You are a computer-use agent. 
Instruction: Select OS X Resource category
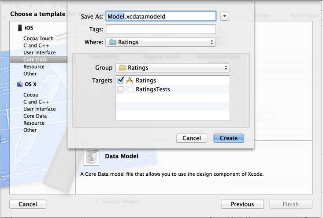[34, 123]
